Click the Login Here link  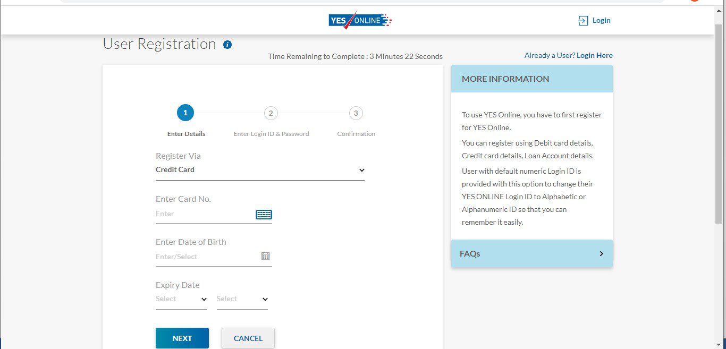click(594, 55)
